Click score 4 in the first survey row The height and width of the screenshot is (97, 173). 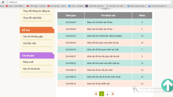142,22
